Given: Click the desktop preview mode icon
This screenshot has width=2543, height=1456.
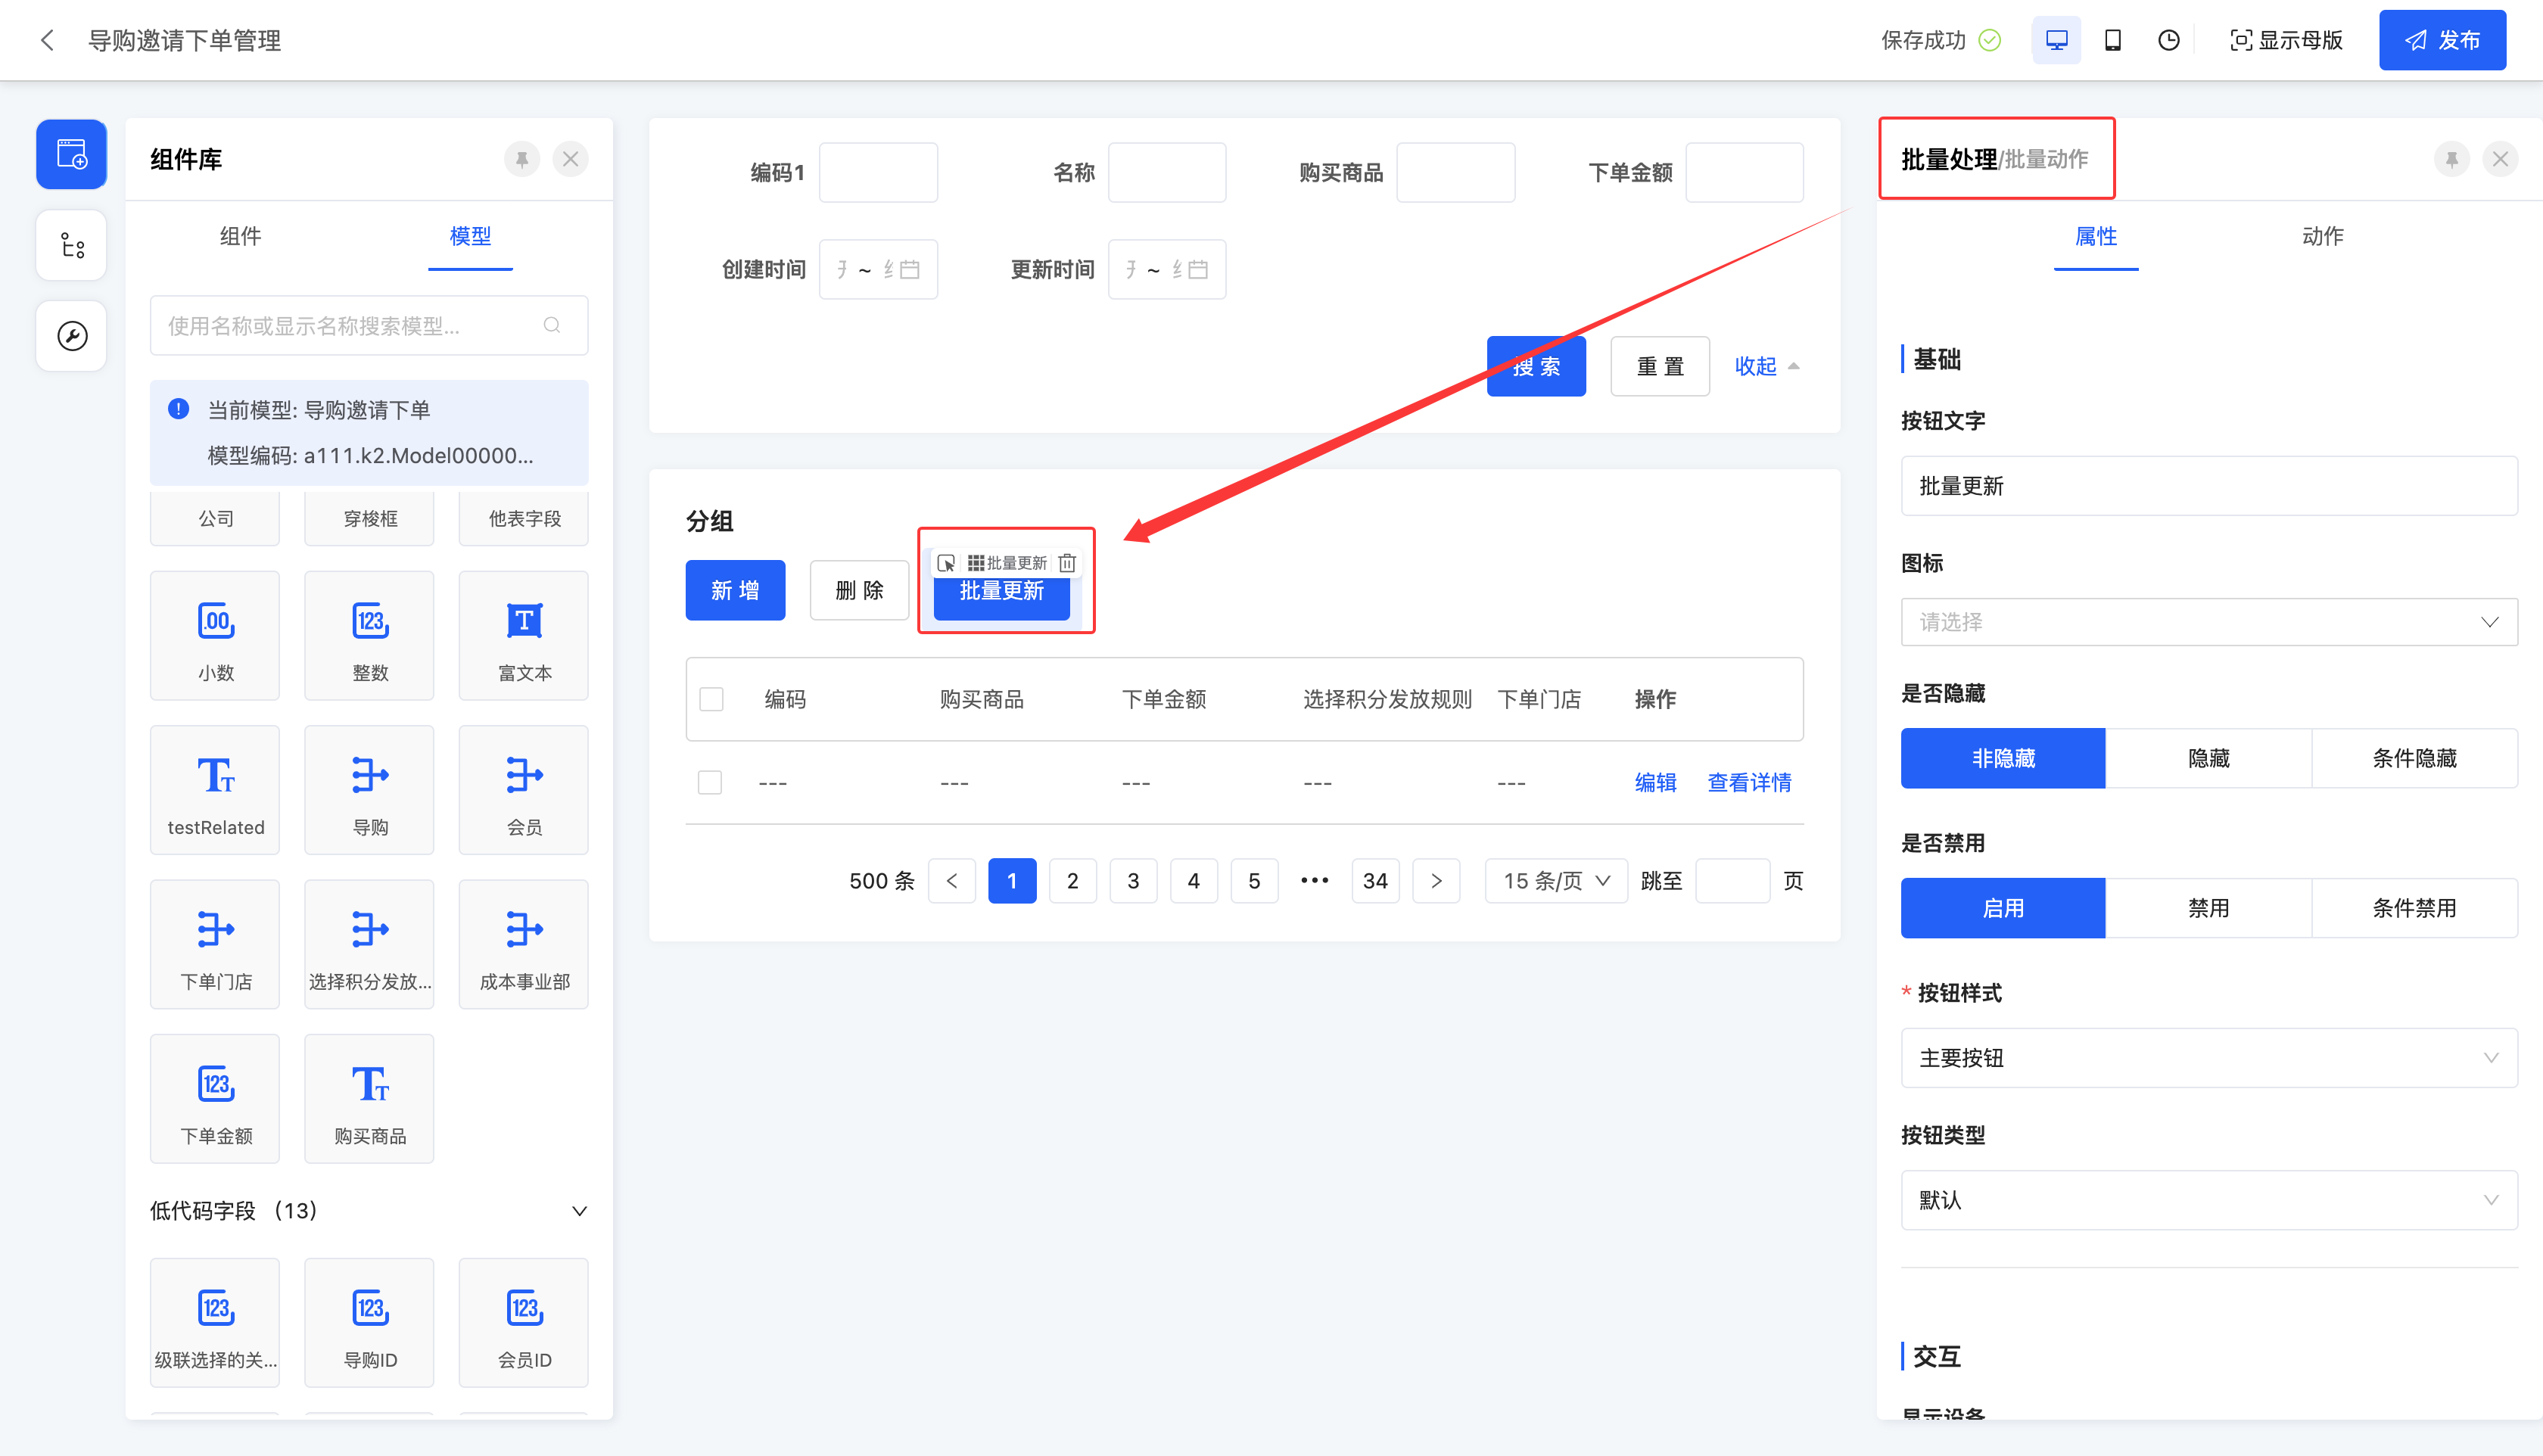Looking at the screenshot, I should pyautogui.click(x=2056, y=40).
